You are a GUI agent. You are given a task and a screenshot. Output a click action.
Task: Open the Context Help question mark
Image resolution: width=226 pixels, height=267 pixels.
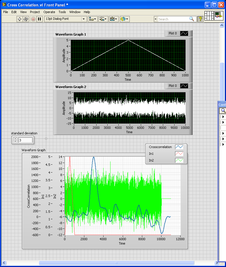pyautogui.click(x=200, y=19)
